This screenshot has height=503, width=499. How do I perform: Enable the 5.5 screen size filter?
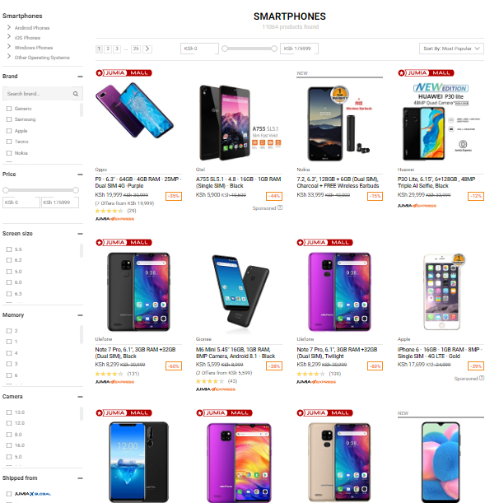[x=9, y=249]
